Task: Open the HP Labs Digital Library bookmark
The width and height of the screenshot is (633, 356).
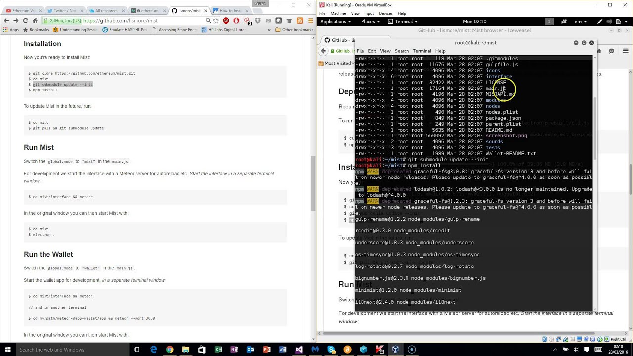Action: pyautogui.click(x=224, y=30)
